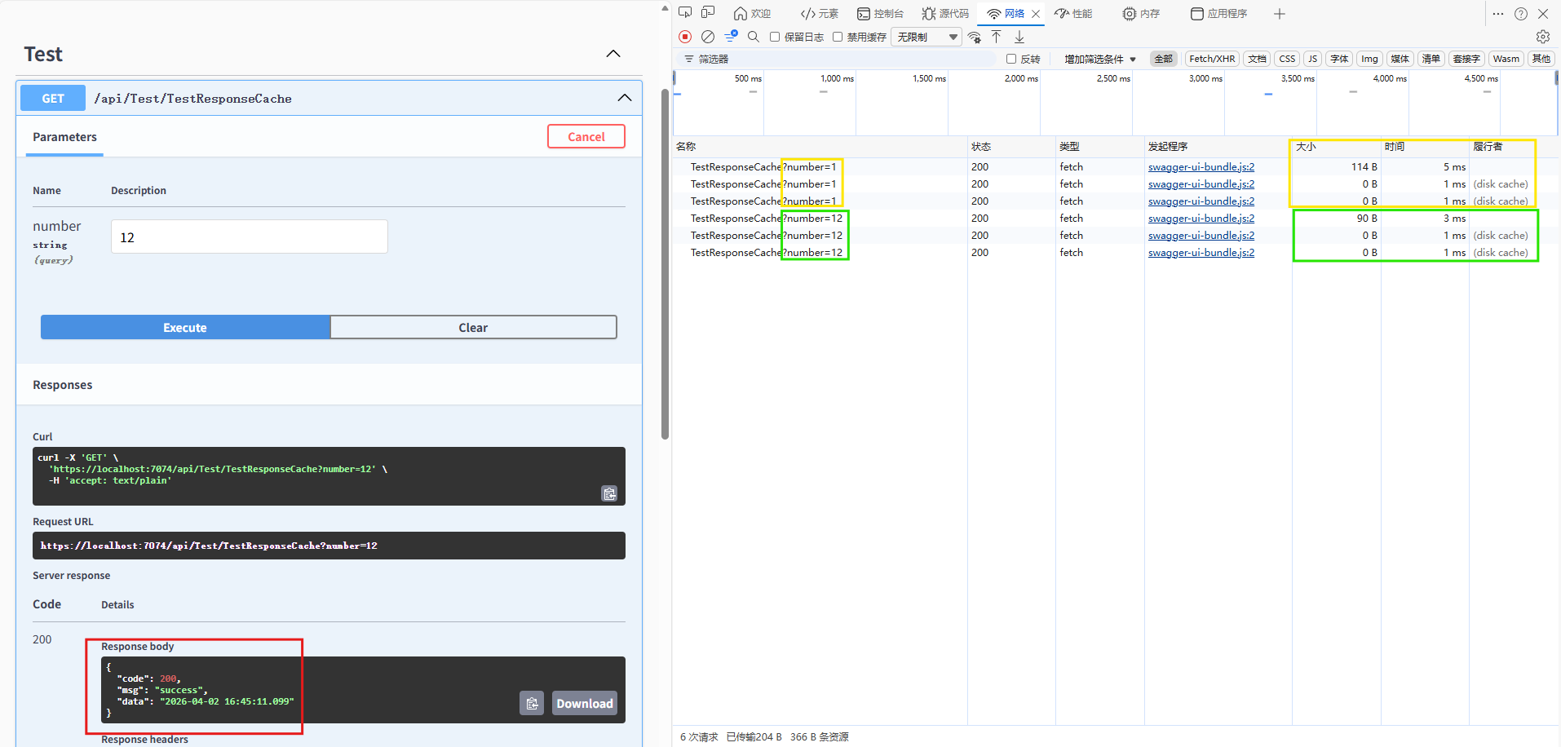1561x747 pixels.
Task: Open network settings gear icon
Action: click(x=1542, y=37)
